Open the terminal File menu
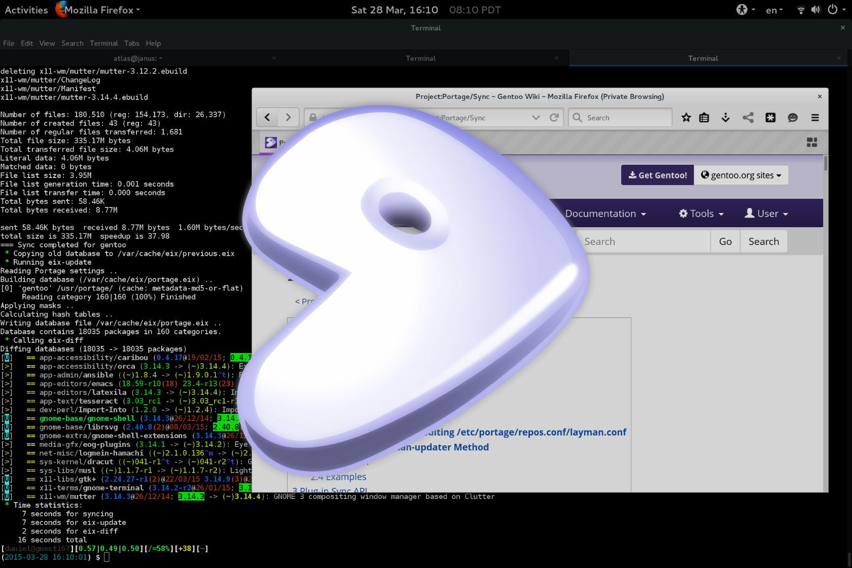The width and height of the screenshot is (852, 568). [9, 43]
